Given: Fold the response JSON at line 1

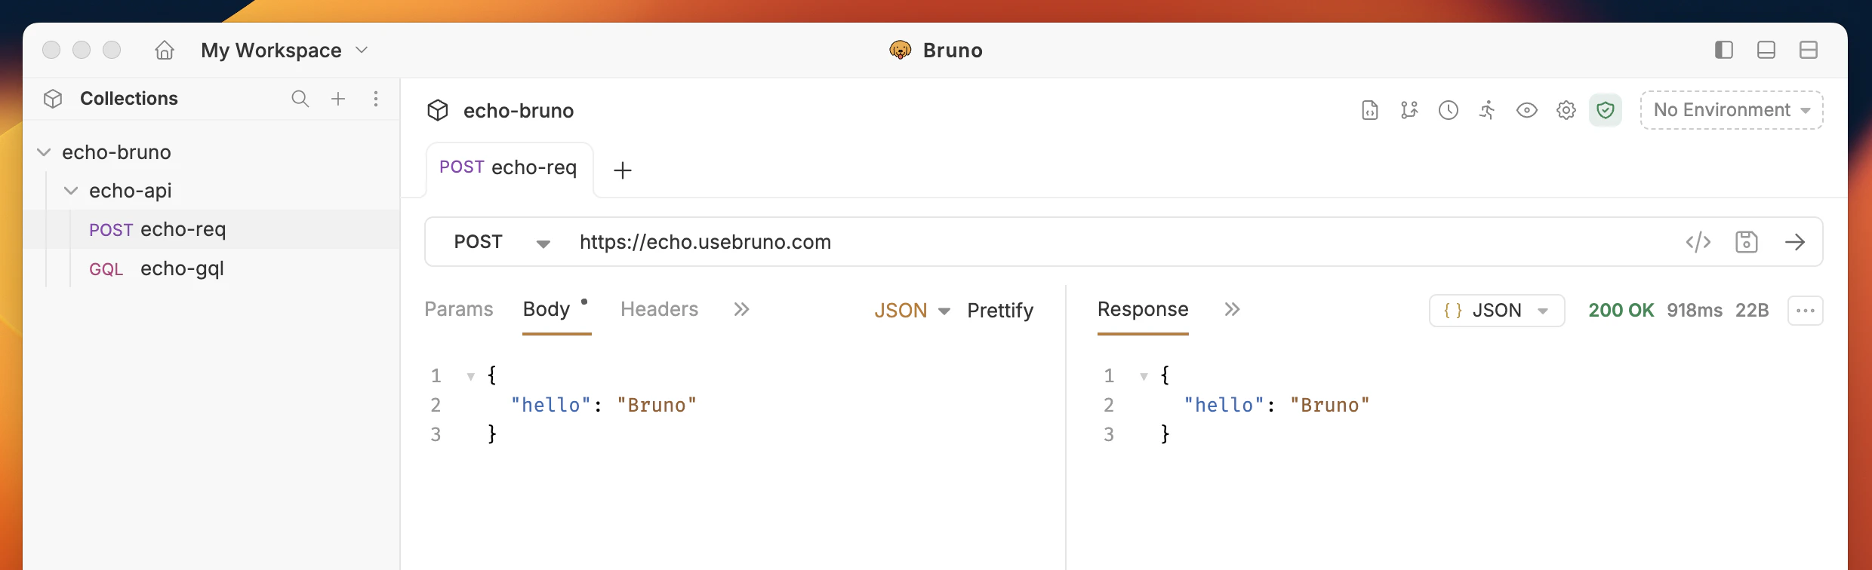Looking at the screenshot, I should (1144, 376).
